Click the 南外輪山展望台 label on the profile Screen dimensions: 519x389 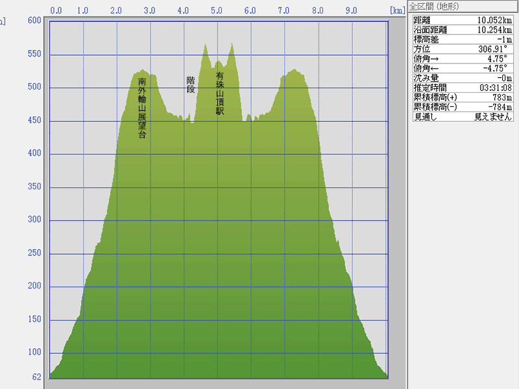pos(142,108)
